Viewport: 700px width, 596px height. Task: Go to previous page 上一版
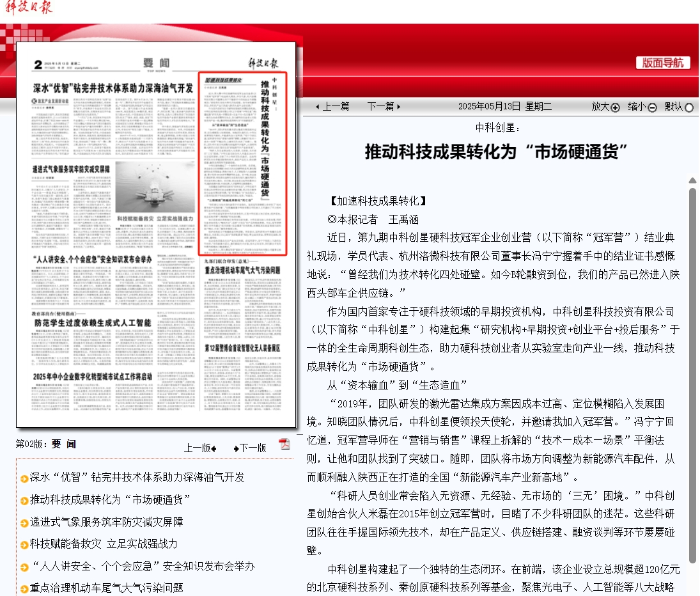click(201, 448)
